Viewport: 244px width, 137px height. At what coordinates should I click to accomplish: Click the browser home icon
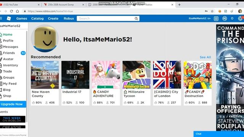(x=18, y=11)
